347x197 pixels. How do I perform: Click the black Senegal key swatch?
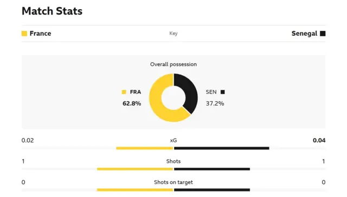[323, 34]
